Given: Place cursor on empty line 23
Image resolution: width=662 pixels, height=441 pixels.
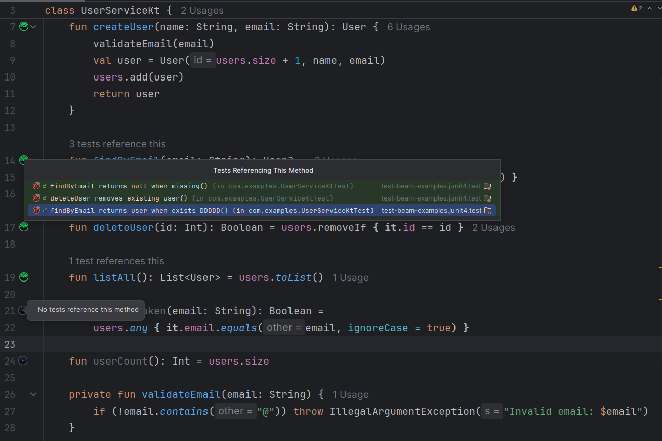Looking at the screenshot, I should (304, 344).
